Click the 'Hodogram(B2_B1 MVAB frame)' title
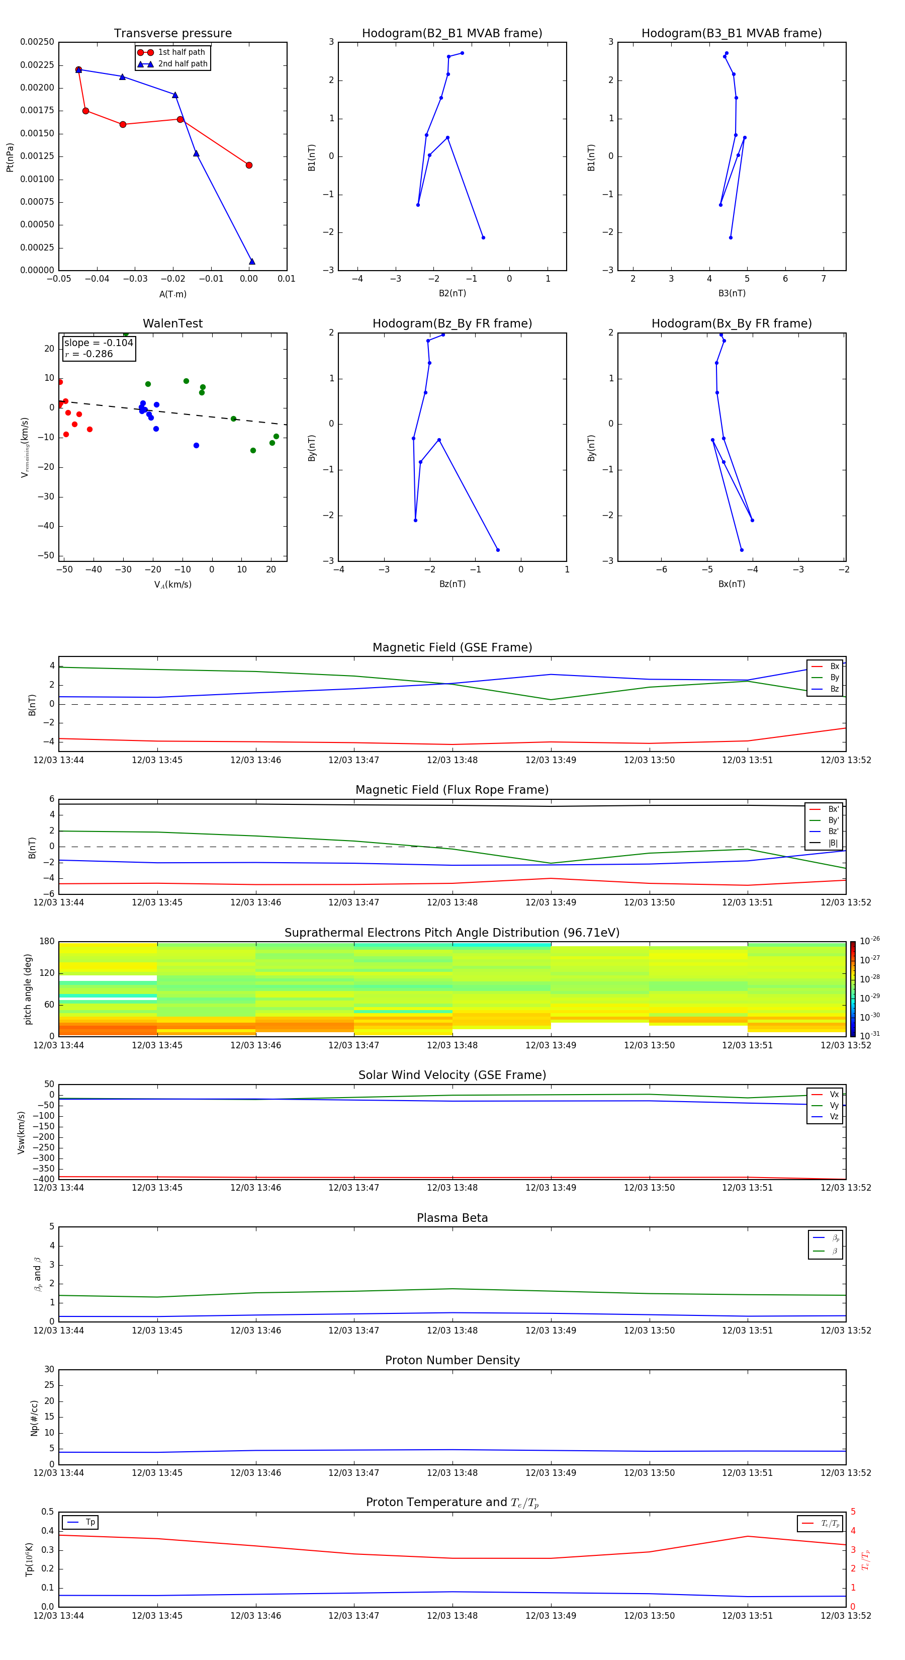The height and width of the screenshot is (1660, 905). (x=452, y=34)
